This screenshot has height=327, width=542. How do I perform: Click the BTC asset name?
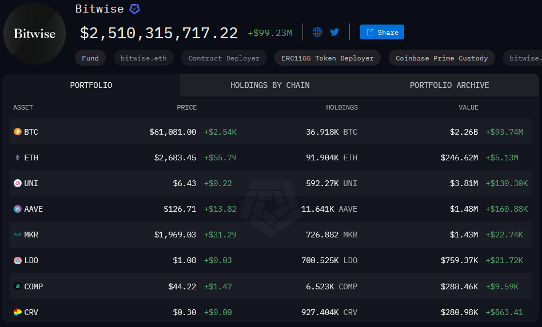(x=31, y=132)
